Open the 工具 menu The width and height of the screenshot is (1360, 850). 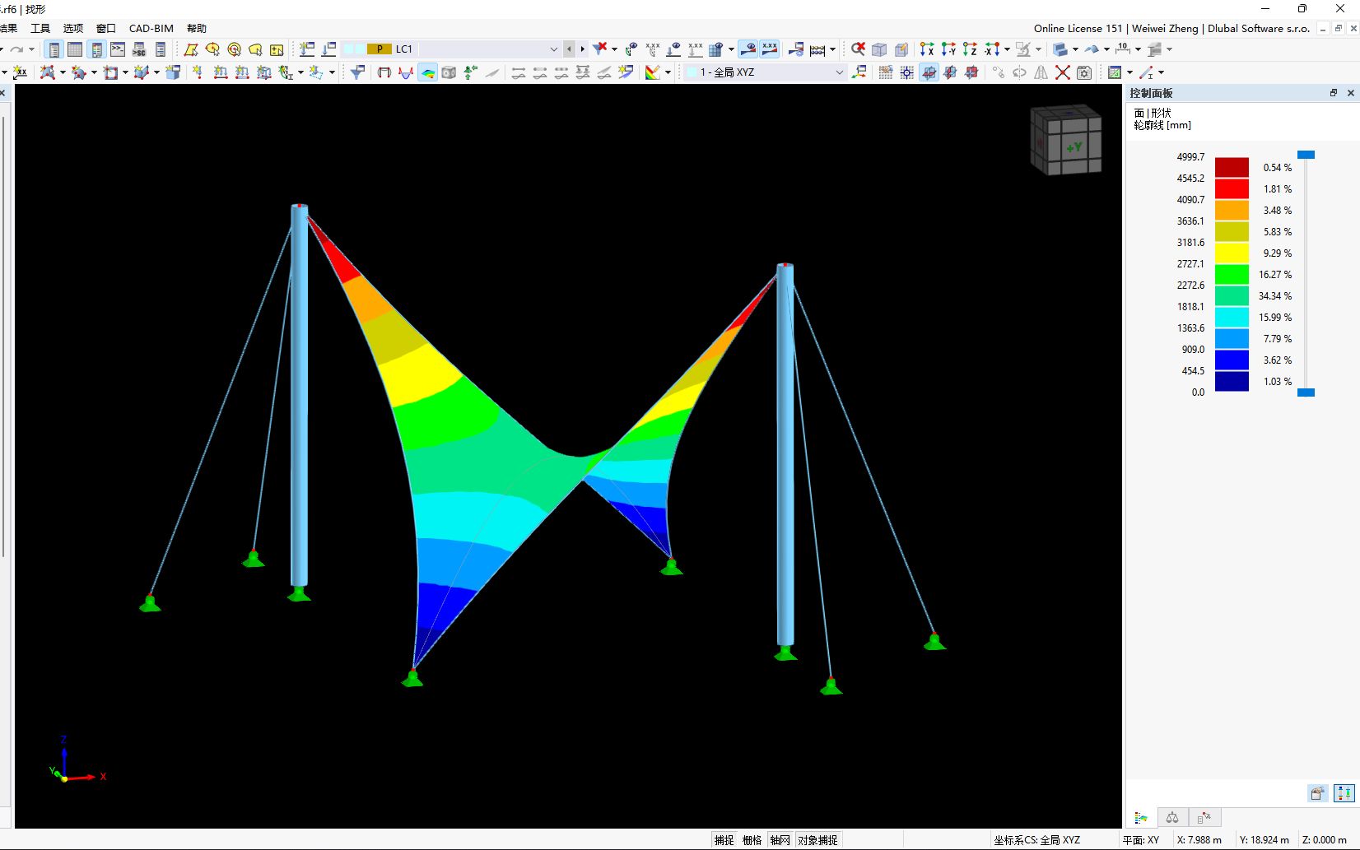pyautogui.click(x=40, y=28)
